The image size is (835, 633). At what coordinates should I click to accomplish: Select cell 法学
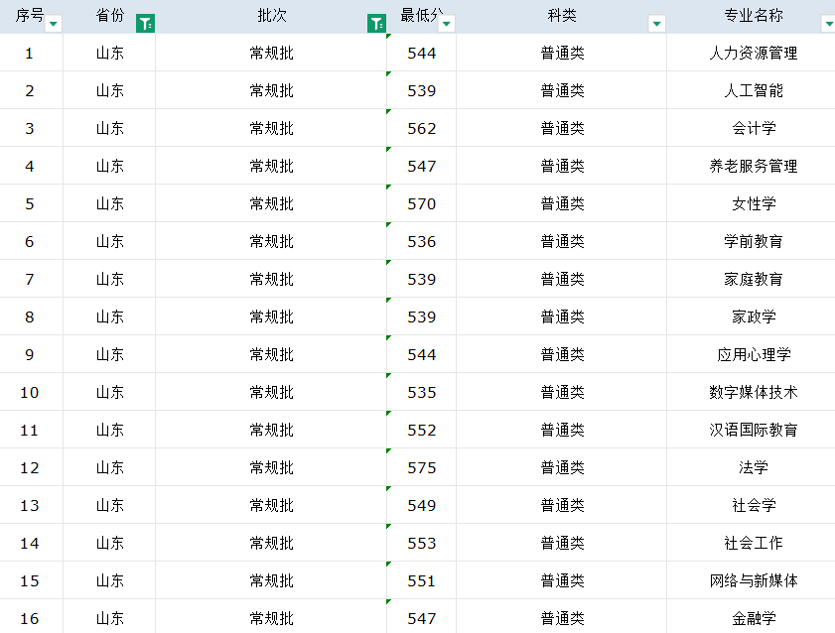coord(751,467)
